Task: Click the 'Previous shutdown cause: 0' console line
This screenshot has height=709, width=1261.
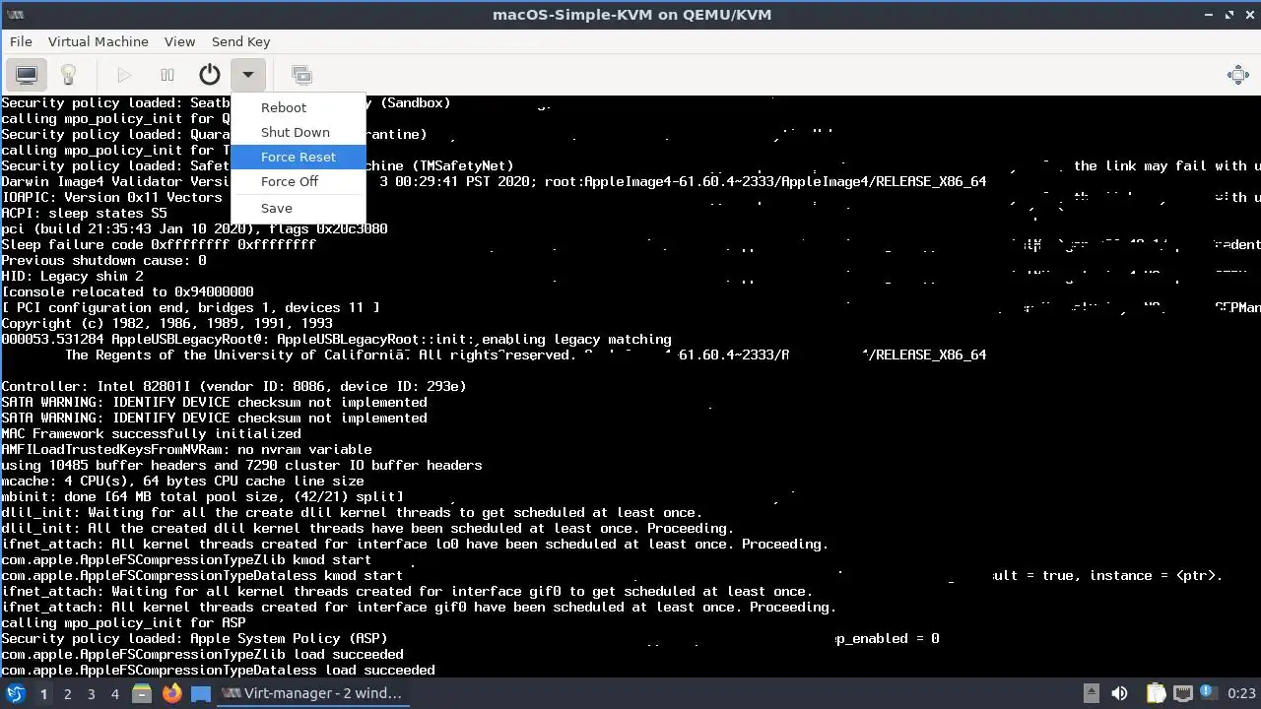Action: (104, 260)
